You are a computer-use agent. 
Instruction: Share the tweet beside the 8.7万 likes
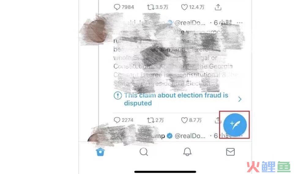pos(218,120)
